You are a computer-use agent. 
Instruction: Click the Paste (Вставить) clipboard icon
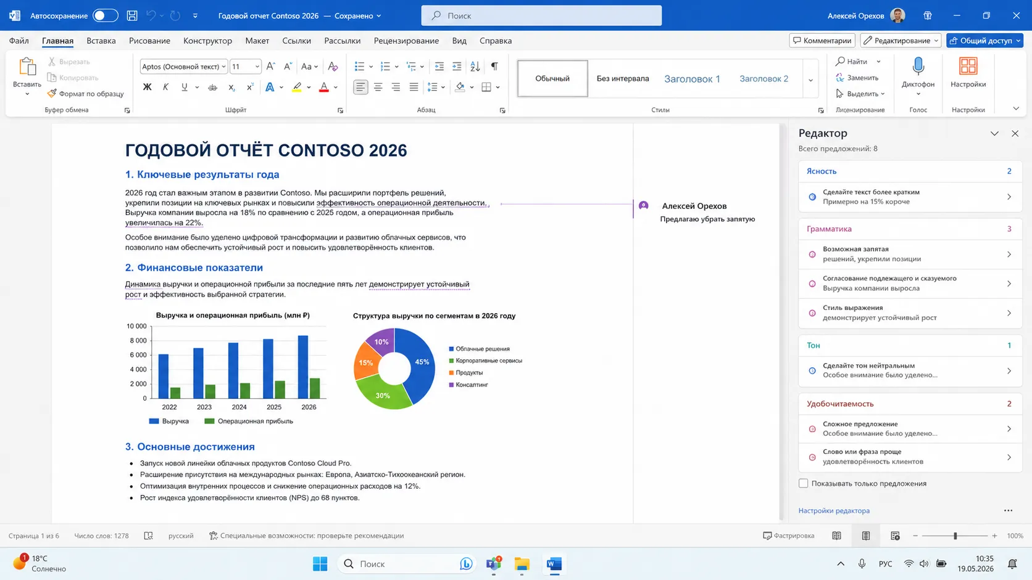[27, 67]
